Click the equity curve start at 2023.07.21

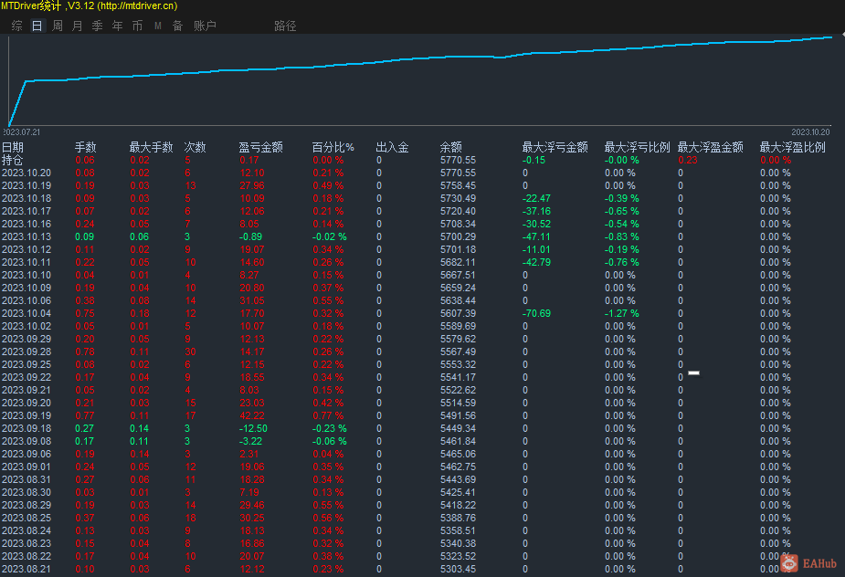[9, 125]
